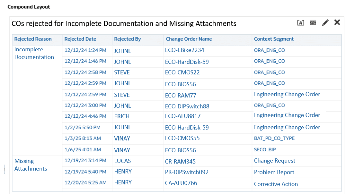346x194 pixels.
Task: Click the BAT_PD_CO_TYPE context segment
Action: pyautogui.click(x=274, y=139)
